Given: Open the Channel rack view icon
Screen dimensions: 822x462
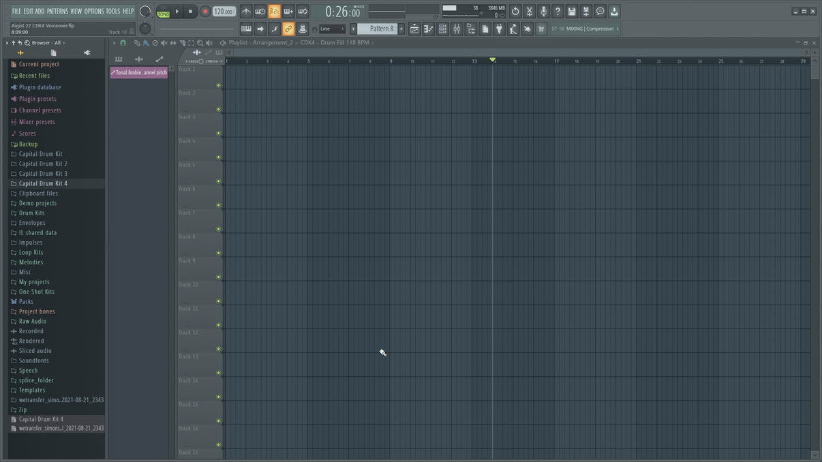Looking at the screenshot, I should [x=442, y=29].
